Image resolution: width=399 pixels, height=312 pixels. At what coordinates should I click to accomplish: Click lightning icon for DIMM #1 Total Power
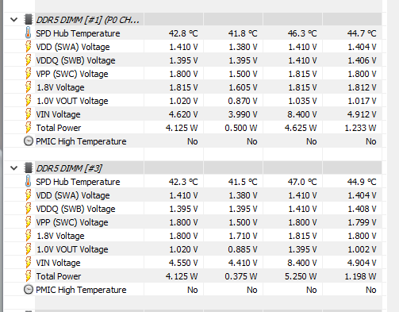(x=28, y=128)
